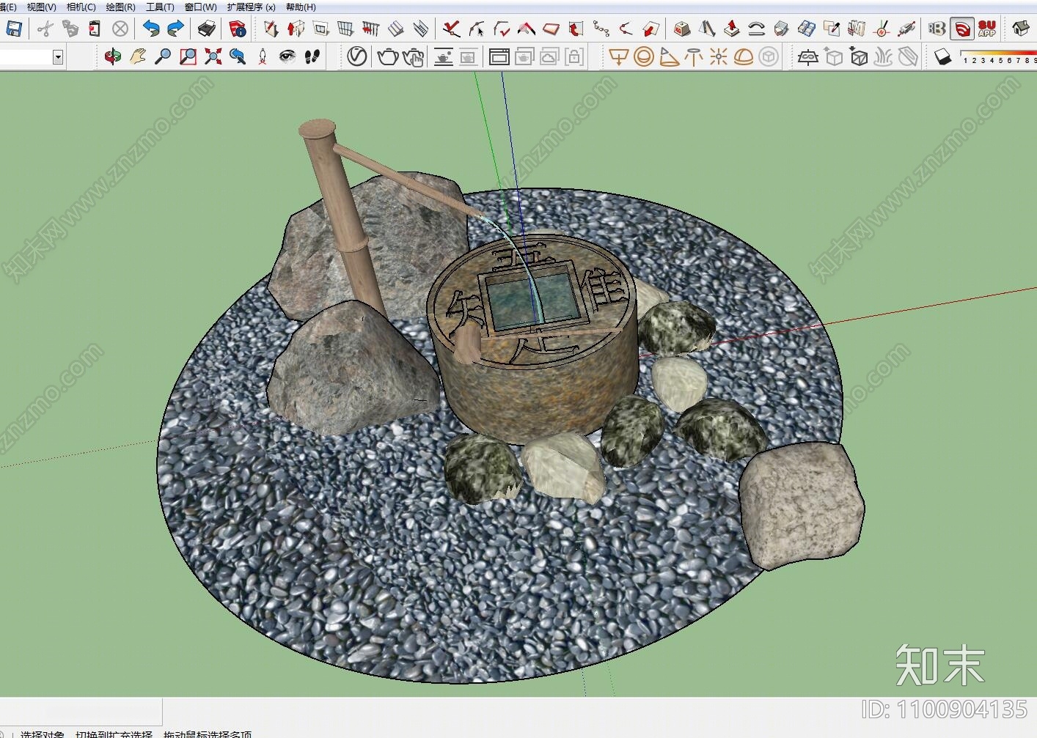Click the Copy icon beside the scissors
The image size is (1037, 738).
pyautogui.click(x=70, y=29)
